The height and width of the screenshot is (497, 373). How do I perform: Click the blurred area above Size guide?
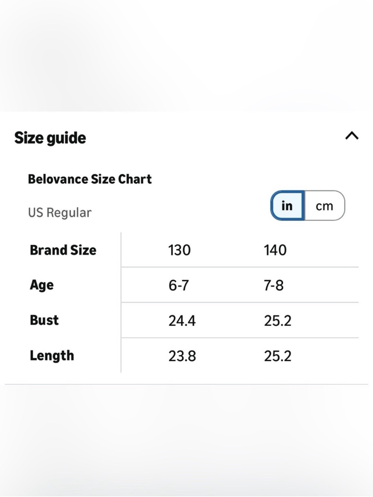pyautogui.click(x=186, y=56)
